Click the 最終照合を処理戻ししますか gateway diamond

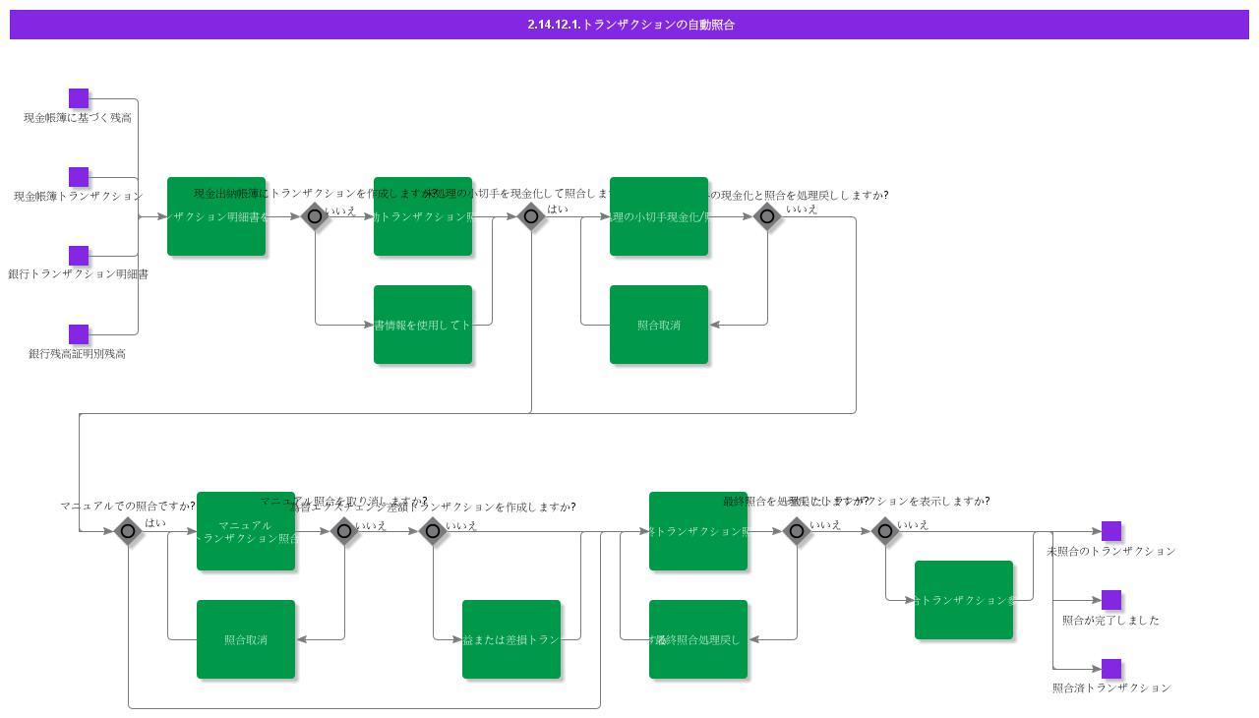tap(797, 531)
